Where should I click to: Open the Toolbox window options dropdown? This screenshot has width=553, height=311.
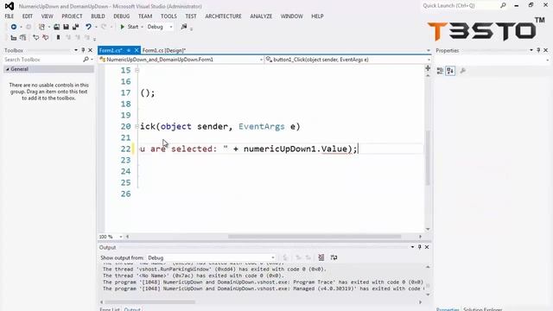pyautogui.click(x=76, y=50)
